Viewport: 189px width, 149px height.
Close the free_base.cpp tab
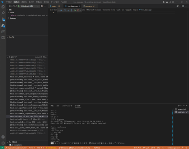(x=79, y=6)
